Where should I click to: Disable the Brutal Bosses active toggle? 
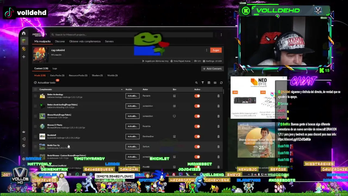pyautogui.click(x=197, y=157)
